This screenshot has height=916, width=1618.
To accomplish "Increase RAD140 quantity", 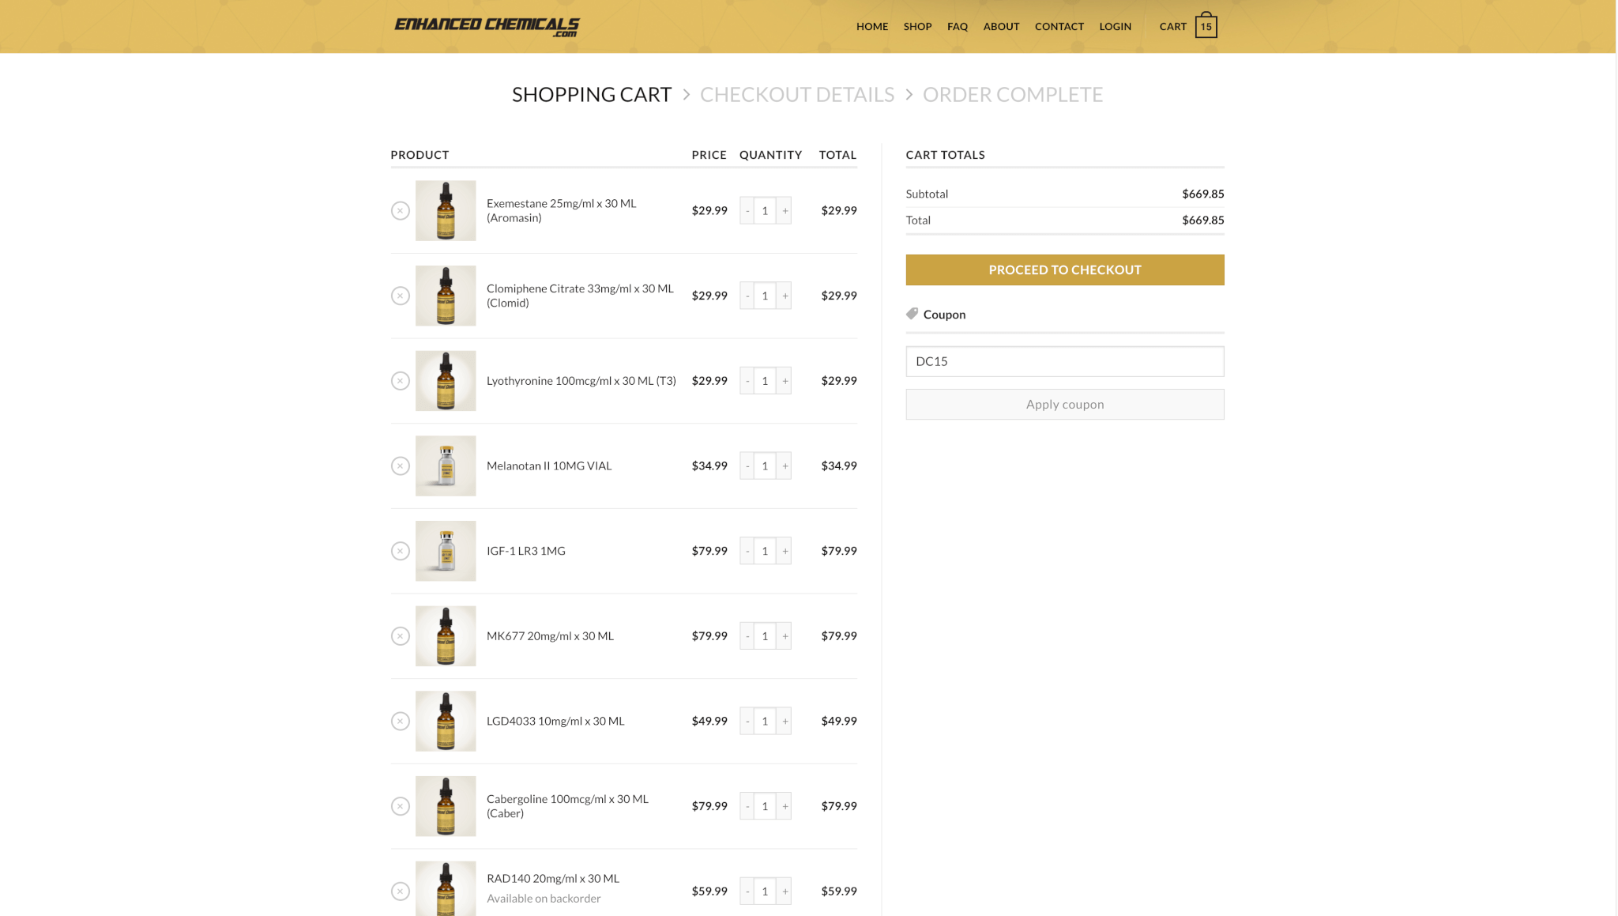I will 785,891.
